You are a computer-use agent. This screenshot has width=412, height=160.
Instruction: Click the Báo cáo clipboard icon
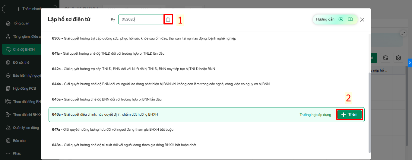(x=8, y=141)
